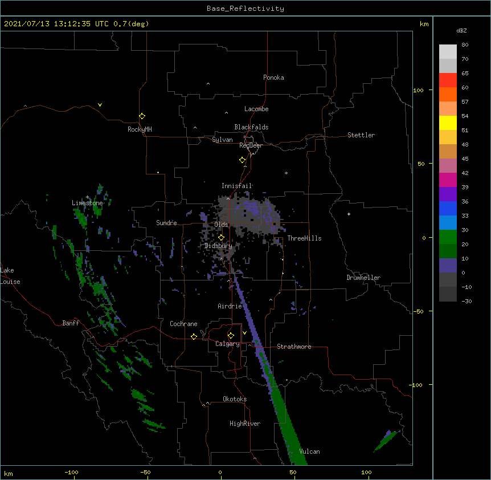This screenshot has height=480, width=491.
Task: Click the 100 tick label on right axis
Action: (418, 90)
